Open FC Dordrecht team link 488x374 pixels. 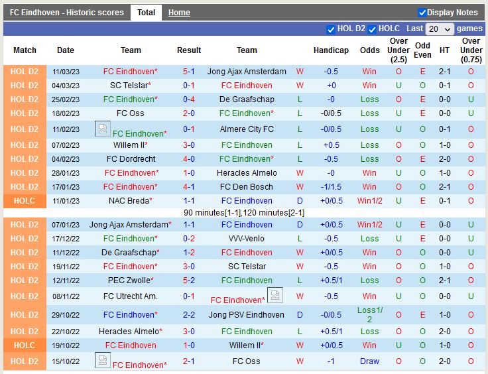pyautogui.click(x=131, y=159)
